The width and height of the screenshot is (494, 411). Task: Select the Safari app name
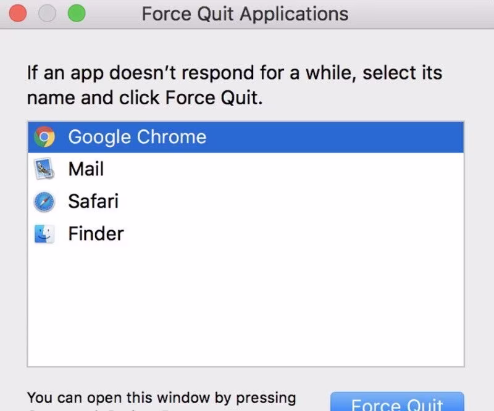click(x=93, y=201)
